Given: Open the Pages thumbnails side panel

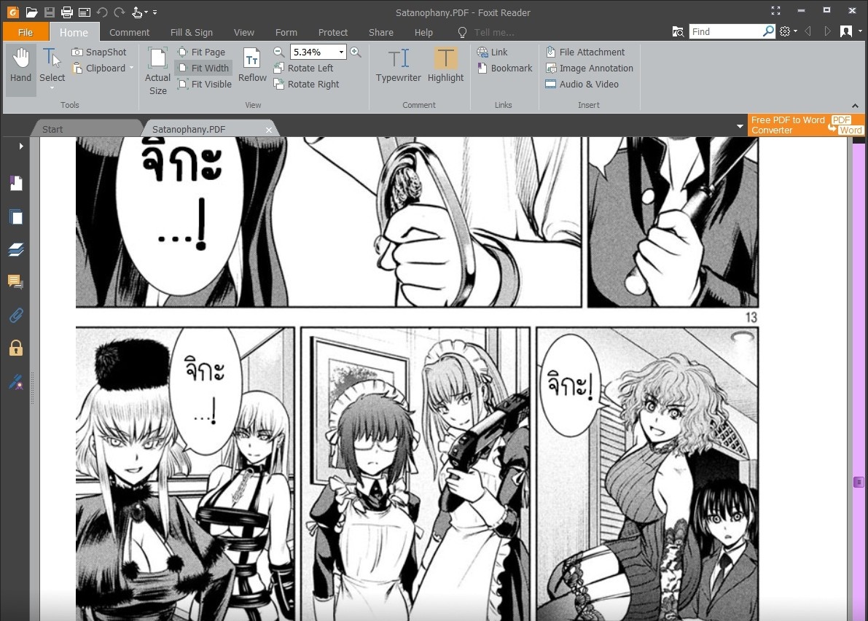Looking at the screenshot, I should click(x=16, y=216).
